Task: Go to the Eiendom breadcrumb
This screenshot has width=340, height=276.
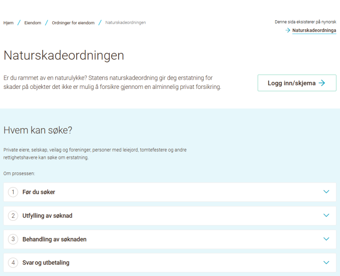Action: [33, 23]
